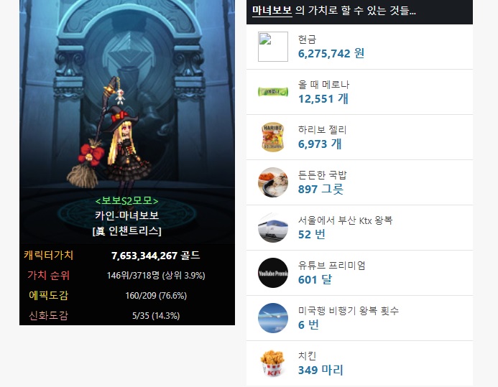
Task: Click the 카인-마녀보보 character name
Action: 126,215
